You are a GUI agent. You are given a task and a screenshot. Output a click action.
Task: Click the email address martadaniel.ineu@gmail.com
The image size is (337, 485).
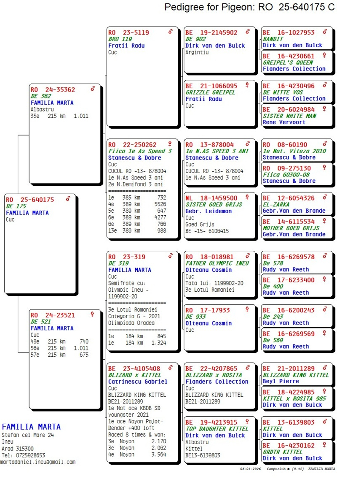[38, 462]
